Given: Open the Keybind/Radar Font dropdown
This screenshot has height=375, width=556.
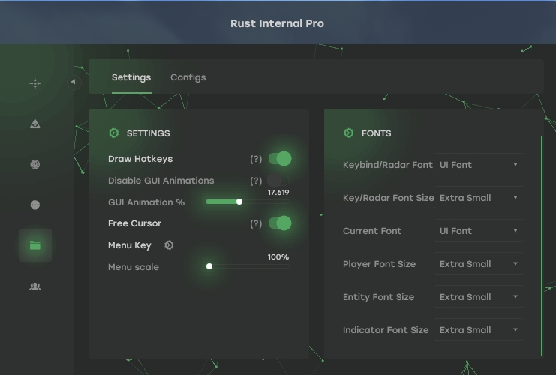Looking at the screenshot, I should pos(479,164).
